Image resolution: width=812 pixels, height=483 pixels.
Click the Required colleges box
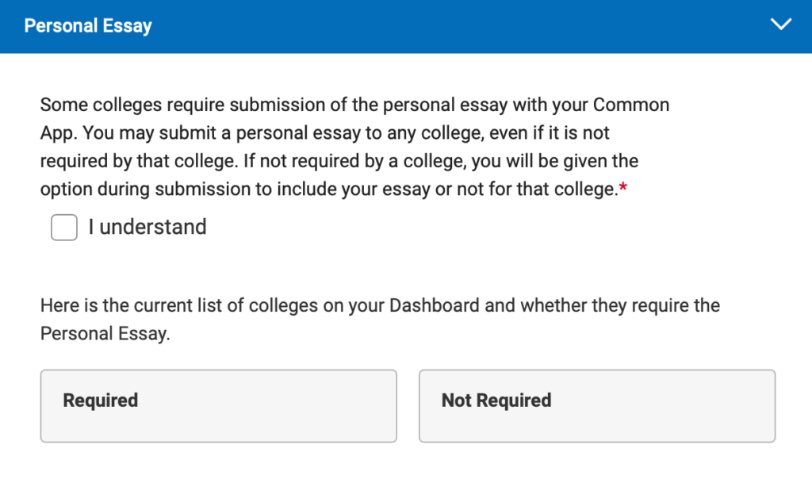[218, 405]
